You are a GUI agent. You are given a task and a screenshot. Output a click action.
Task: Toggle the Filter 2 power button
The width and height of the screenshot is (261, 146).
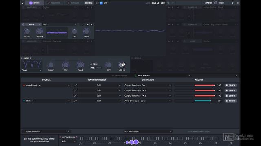coord(132,58)
